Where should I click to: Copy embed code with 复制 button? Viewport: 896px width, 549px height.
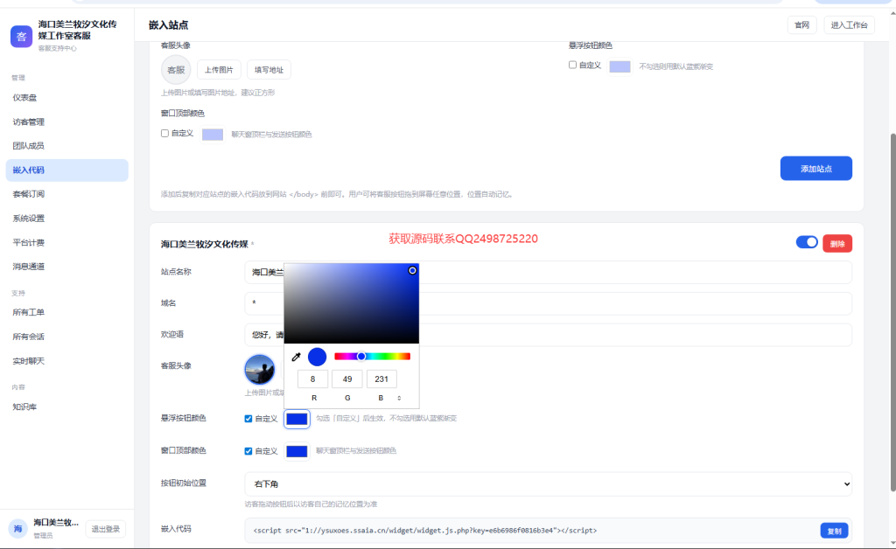[834, 531]
